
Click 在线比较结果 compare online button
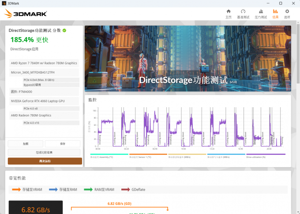[44, 152]
